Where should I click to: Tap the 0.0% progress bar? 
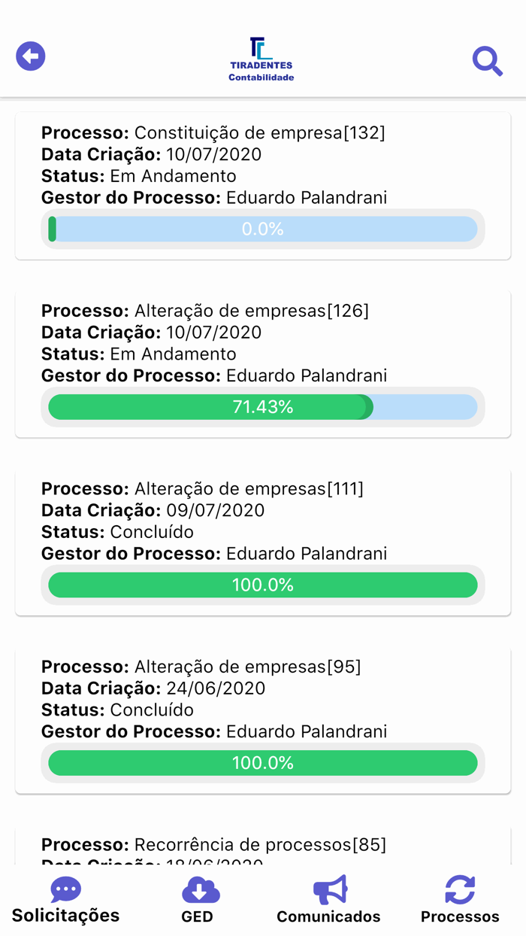[x=262, y=229]
